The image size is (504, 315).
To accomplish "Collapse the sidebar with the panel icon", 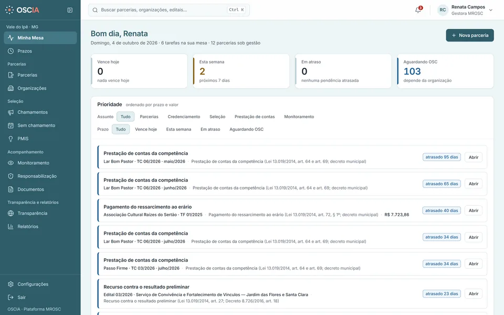I will (70, 10).
